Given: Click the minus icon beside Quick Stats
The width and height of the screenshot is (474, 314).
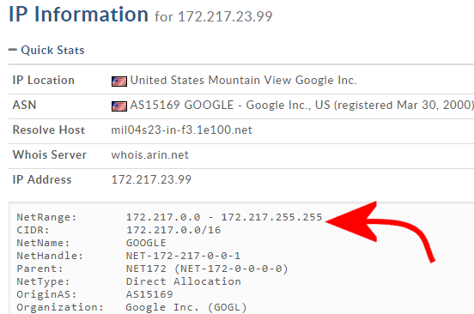Looking at the screenshot, I should pyautogui.click(x=13, y=50).
